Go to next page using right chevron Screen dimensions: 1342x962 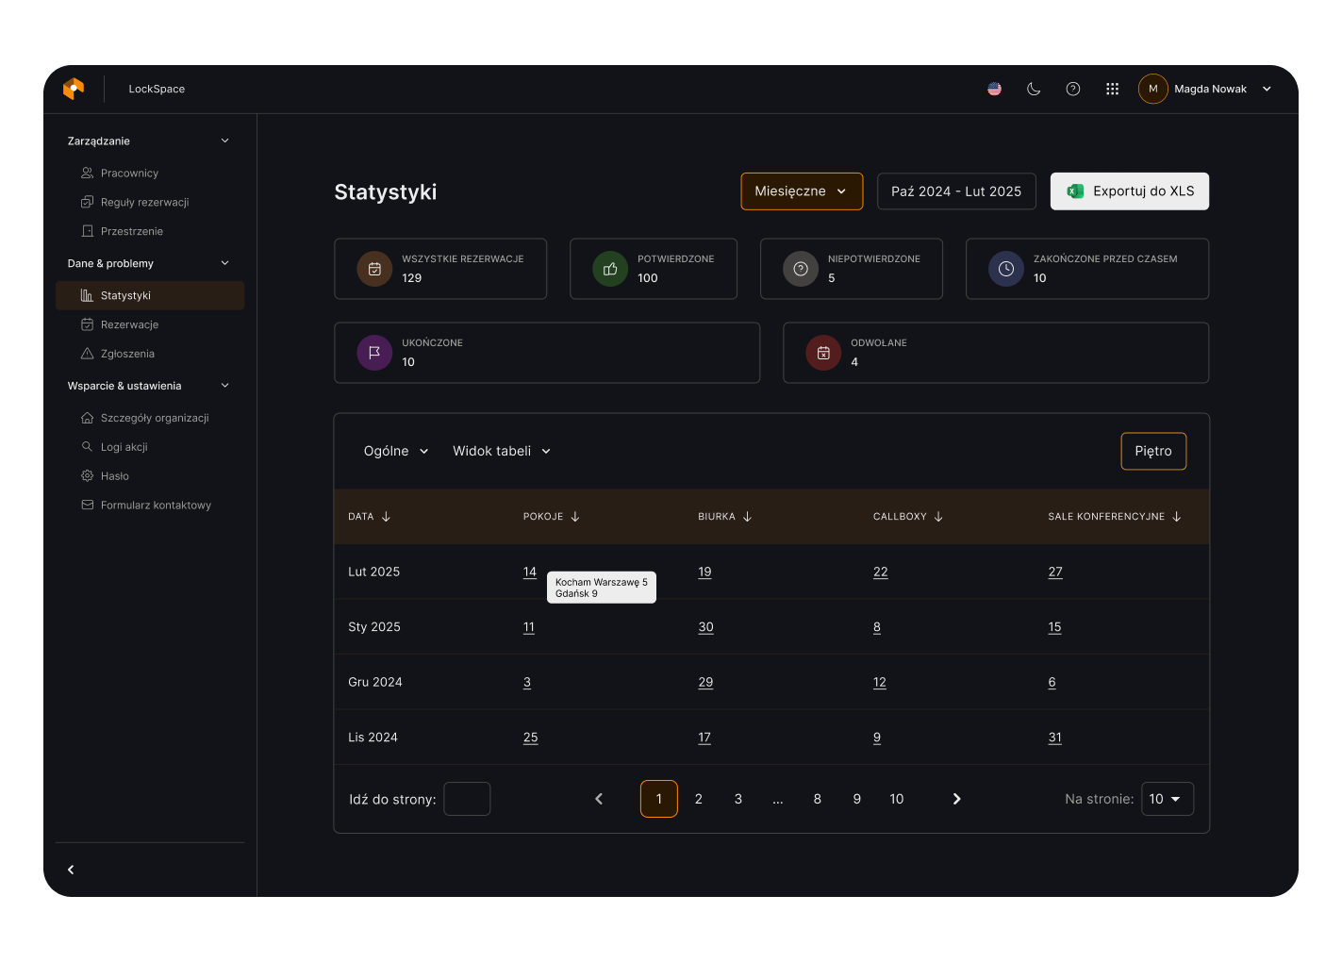pos(956,799)
